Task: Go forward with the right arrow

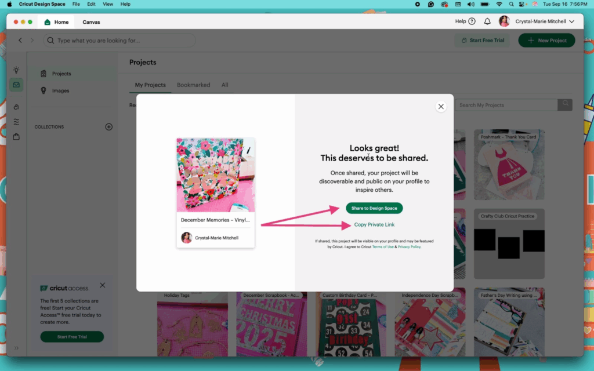Action: click(x=32, y=40)
